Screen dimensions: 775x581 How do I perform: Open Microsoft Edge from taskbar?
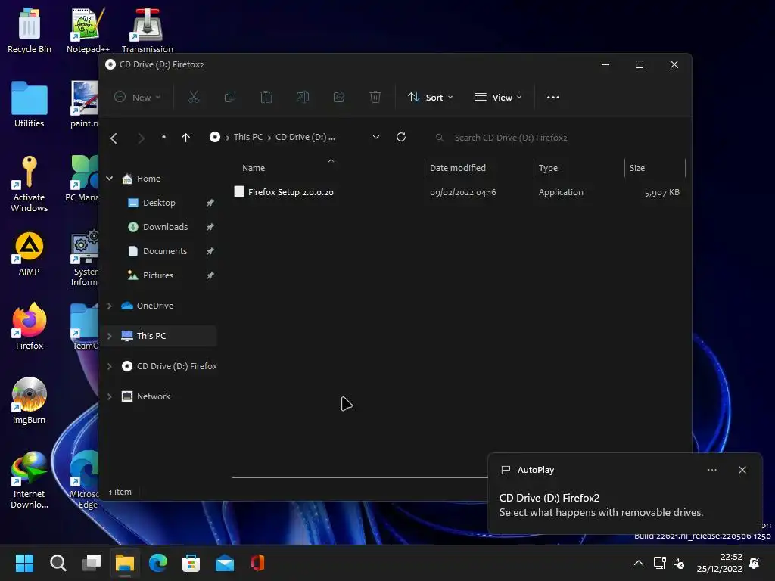point(158,563)
